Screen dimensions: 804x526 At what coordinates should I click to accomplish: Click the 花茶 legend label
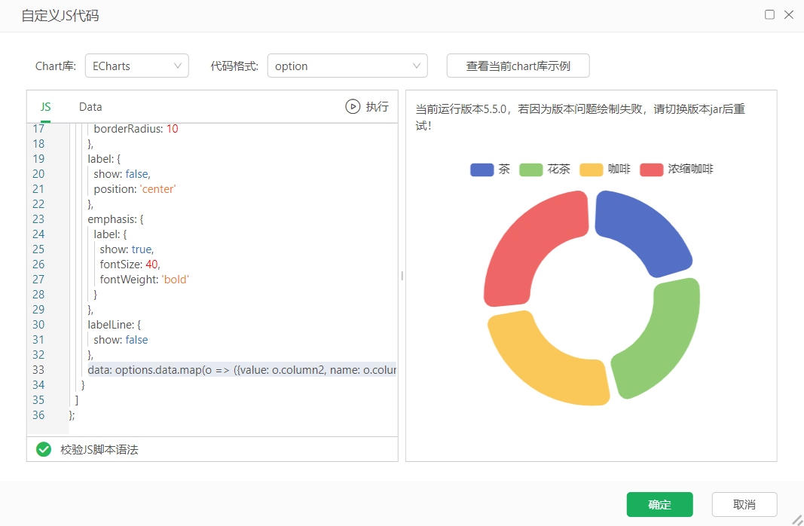[x=558, y=170]
